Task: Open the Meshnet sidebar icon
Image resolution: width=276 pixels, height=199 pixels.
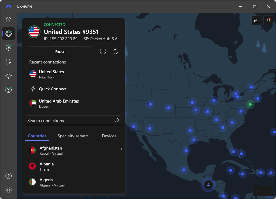Action: (9, 76)
